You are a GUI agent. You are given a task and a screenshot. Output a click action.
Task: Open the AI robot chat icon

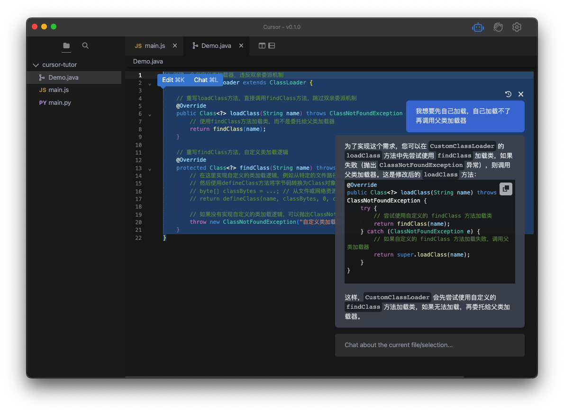(x=478, y=27)
